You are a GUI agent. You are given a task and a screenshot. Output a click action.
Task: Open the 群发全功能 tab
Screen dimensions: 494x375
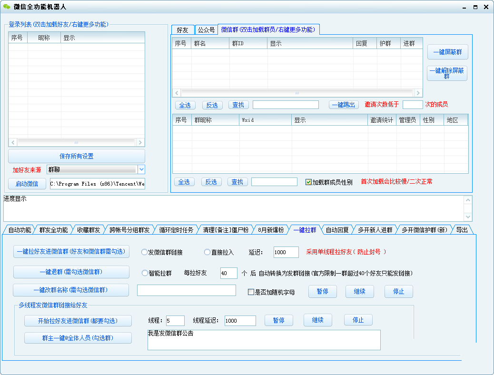(x=54, y=230)
